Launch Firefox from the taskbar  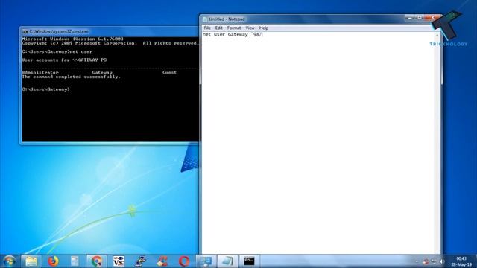(53, 261)
